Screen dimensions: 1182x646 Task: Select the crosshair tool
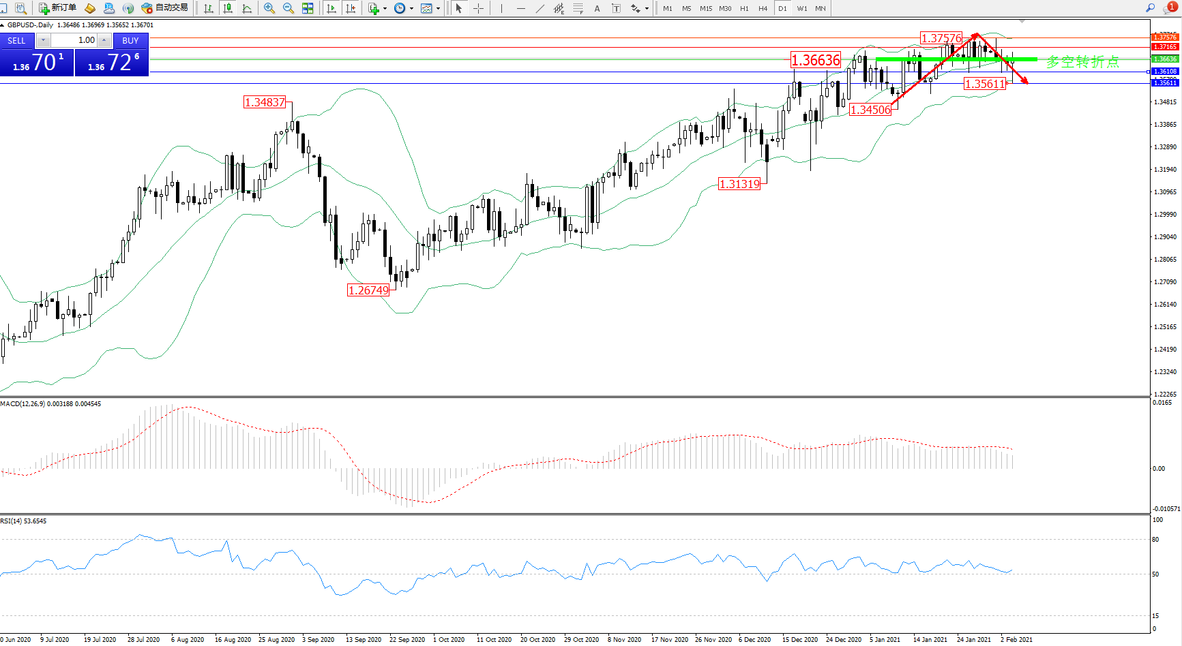[x=479, y=8]
